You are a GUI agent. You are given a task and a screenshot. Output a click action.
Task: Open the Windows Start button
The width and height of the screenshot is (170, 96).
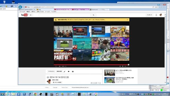point(2,94)
